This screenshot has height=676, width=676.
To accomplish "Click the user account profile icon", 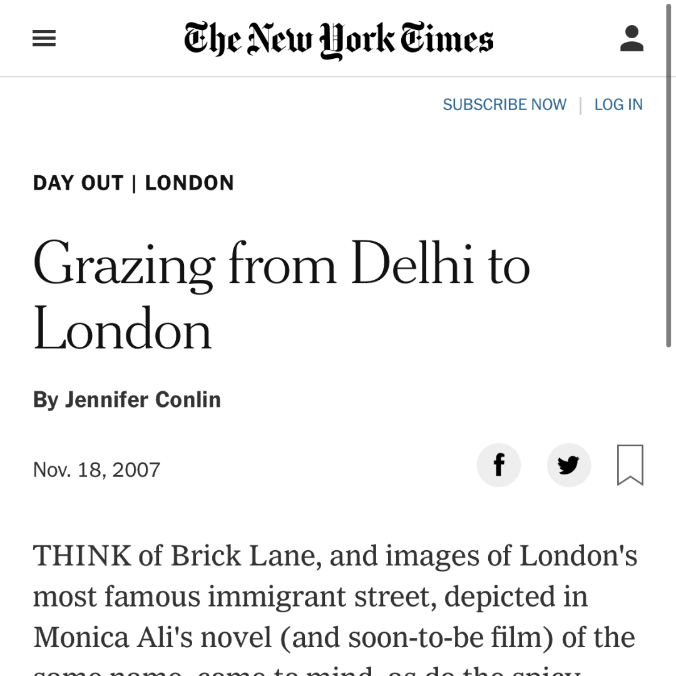I will [632, 38].
